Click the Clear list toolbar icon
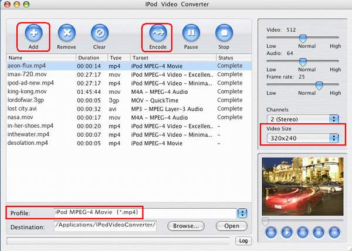The width and height of the screenshot is (352, 251). click(100, 33)
